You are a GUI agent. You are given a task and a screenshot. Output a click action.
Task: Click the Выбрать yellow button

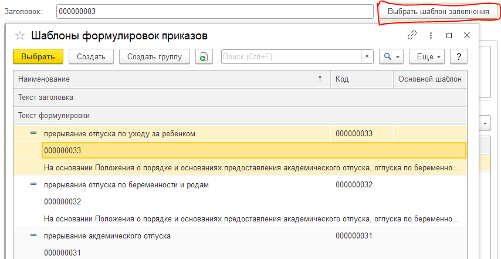point(38,56)
